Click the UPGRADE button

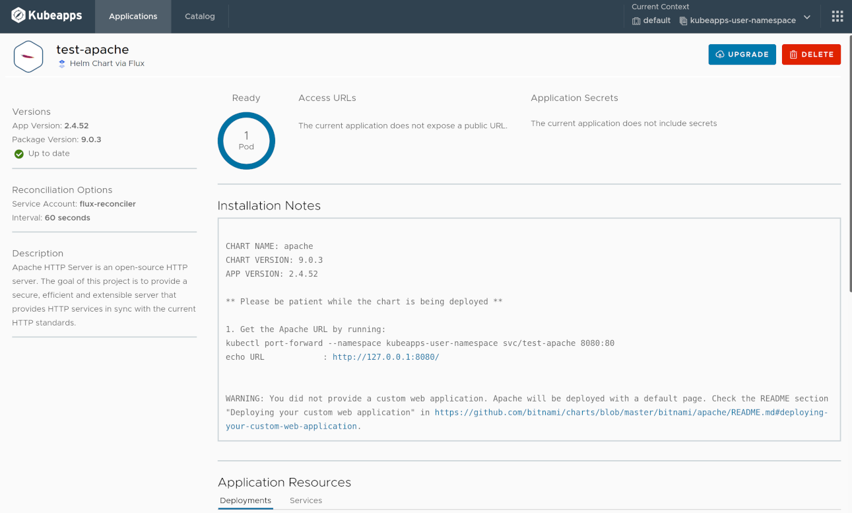(742, 54)
